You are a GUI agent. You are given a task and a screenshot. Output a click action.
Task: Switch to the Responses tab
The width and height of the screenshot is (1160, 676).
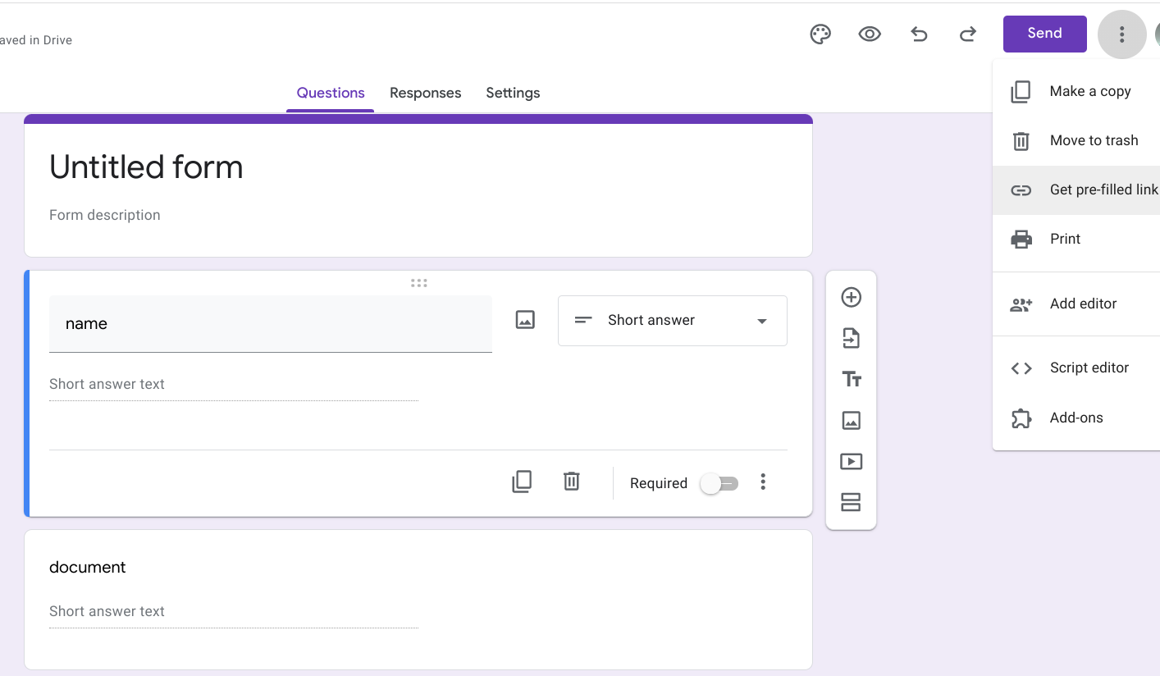(425, 93)
